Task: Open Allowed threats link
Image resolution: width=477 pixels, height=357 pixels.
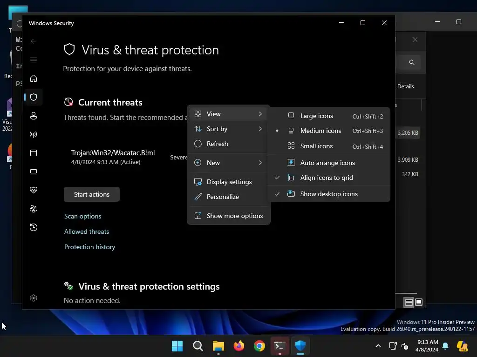Action: (x=87, y=231)
